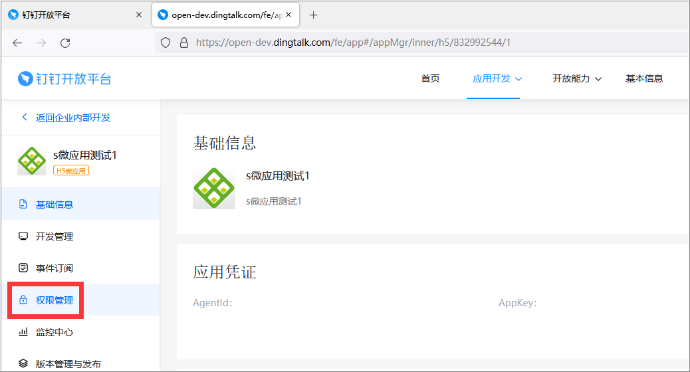This screenshot has height=372, width=690.
Task: Close the open-dev.dingtalk.com tab
Action: (288, 15)
